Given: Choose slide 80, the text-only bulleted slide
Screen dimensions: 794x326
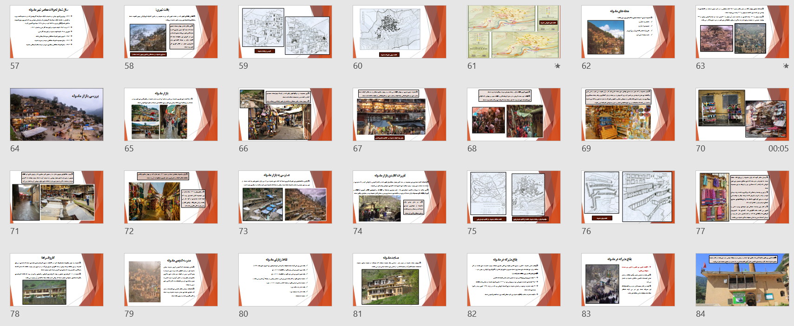Looking at the screenshot, I should click(x=285, y=280).
